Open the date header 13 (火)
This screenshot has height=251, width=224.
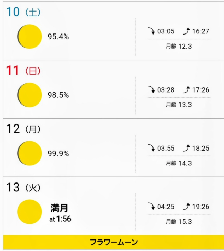coord(23,187)
